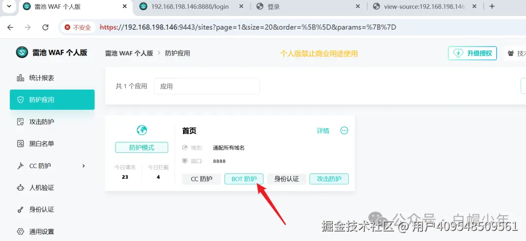The height and width of the screenshot is (241, 526).
Task: Click the lightning icon in 升级授权
Action: click(x=458, y=53)
